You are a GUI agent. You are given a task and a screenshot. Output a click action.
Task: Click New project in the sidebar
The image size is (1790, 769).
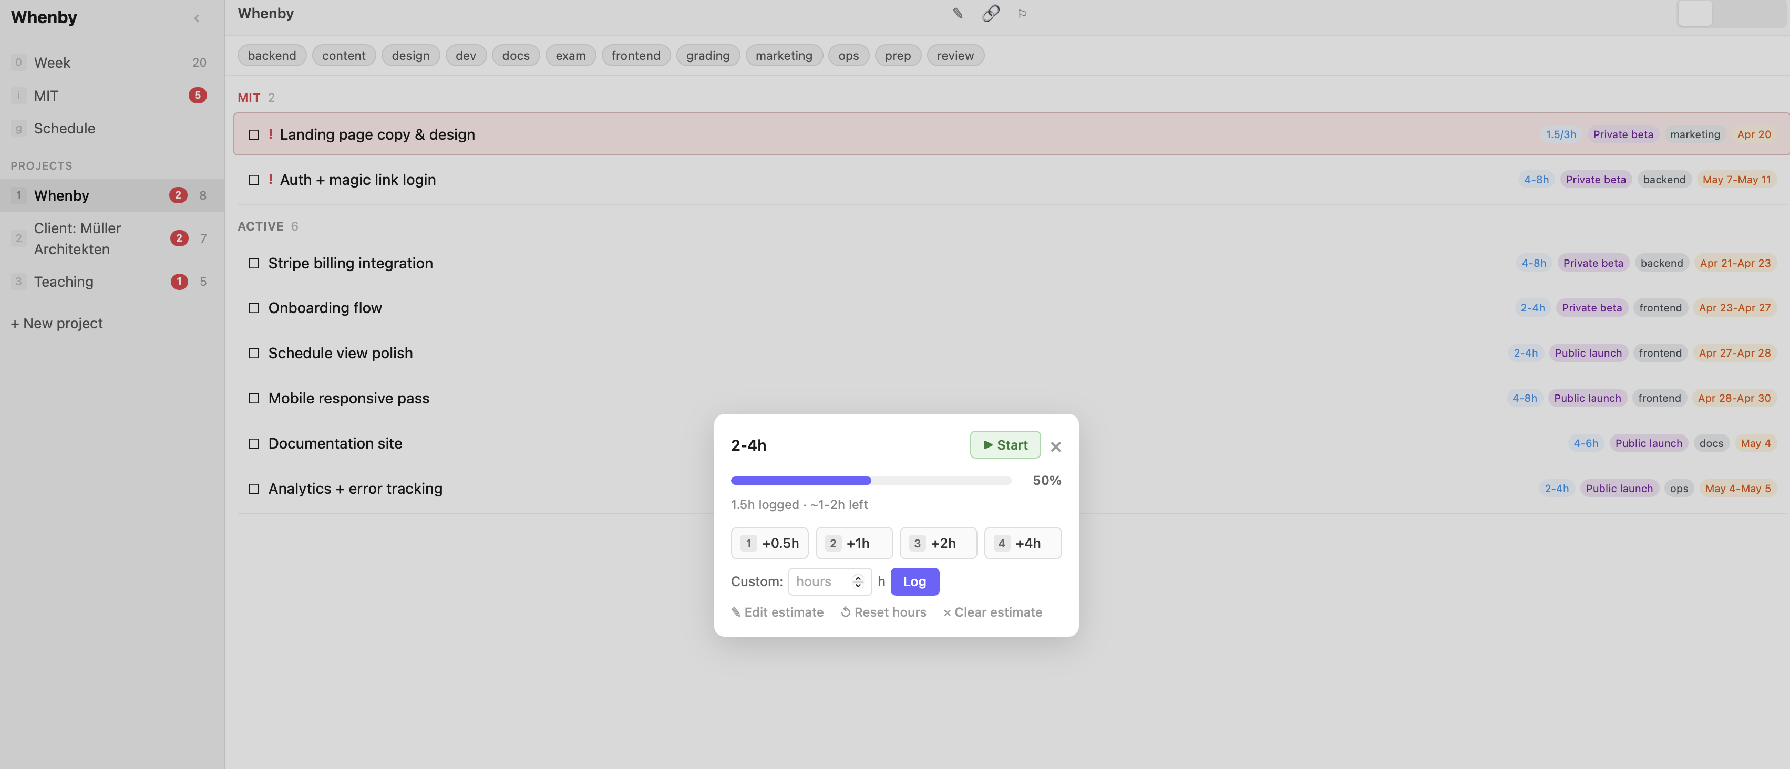56,323
